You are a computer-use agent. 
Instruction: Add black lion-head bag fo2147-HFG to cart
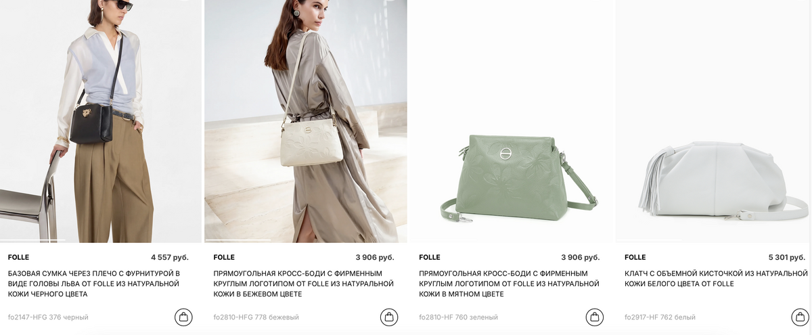183,317
